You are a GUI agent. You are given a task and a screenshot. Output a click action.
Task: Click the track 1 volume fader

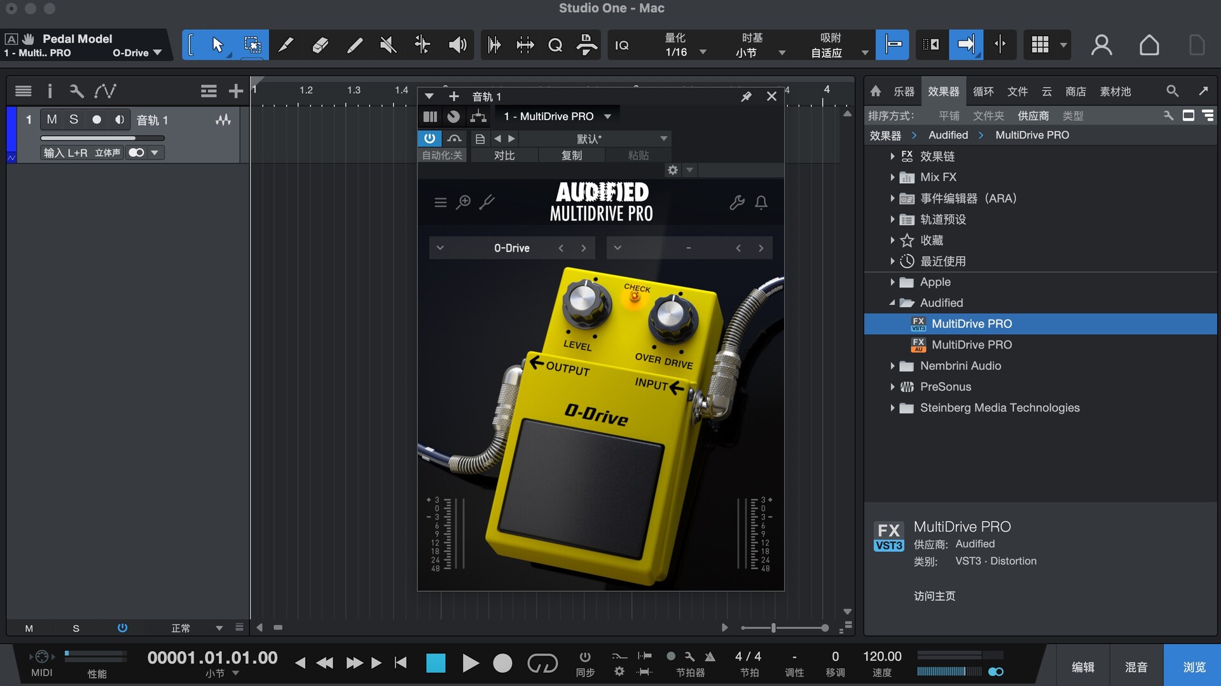point(102,138)
